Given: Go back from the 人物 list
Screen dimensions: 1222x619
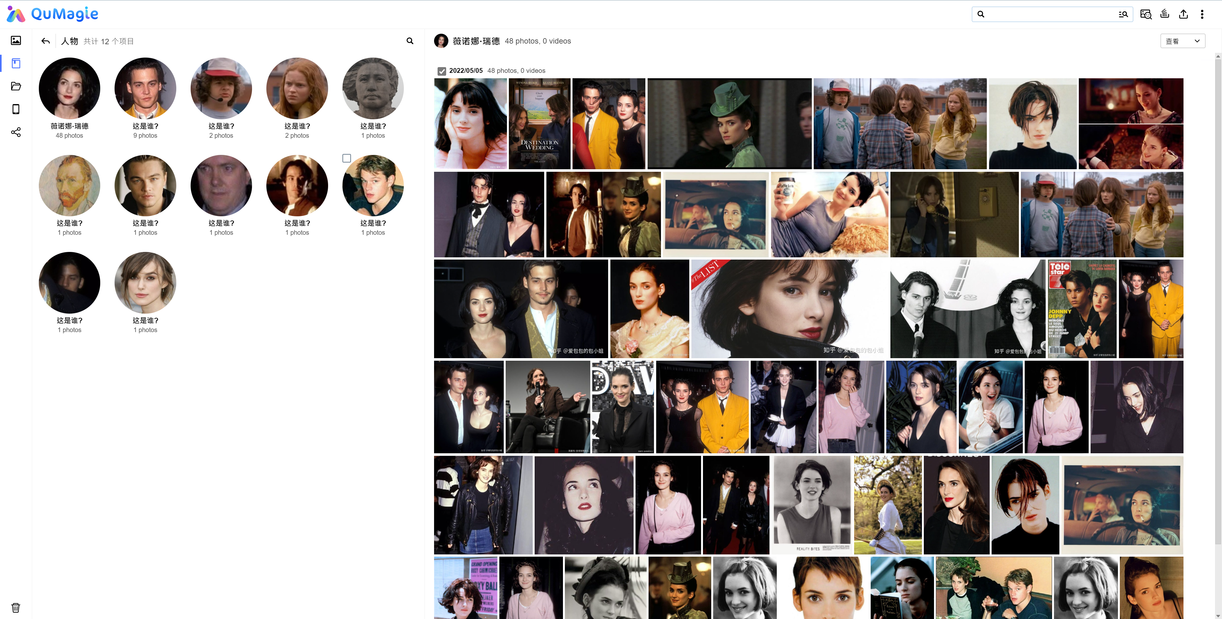Looking at the screenshot, I should [x=46, y=41].
